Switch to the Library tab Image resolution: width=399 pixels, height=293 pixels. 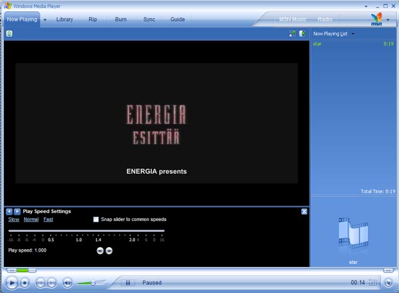65,19
